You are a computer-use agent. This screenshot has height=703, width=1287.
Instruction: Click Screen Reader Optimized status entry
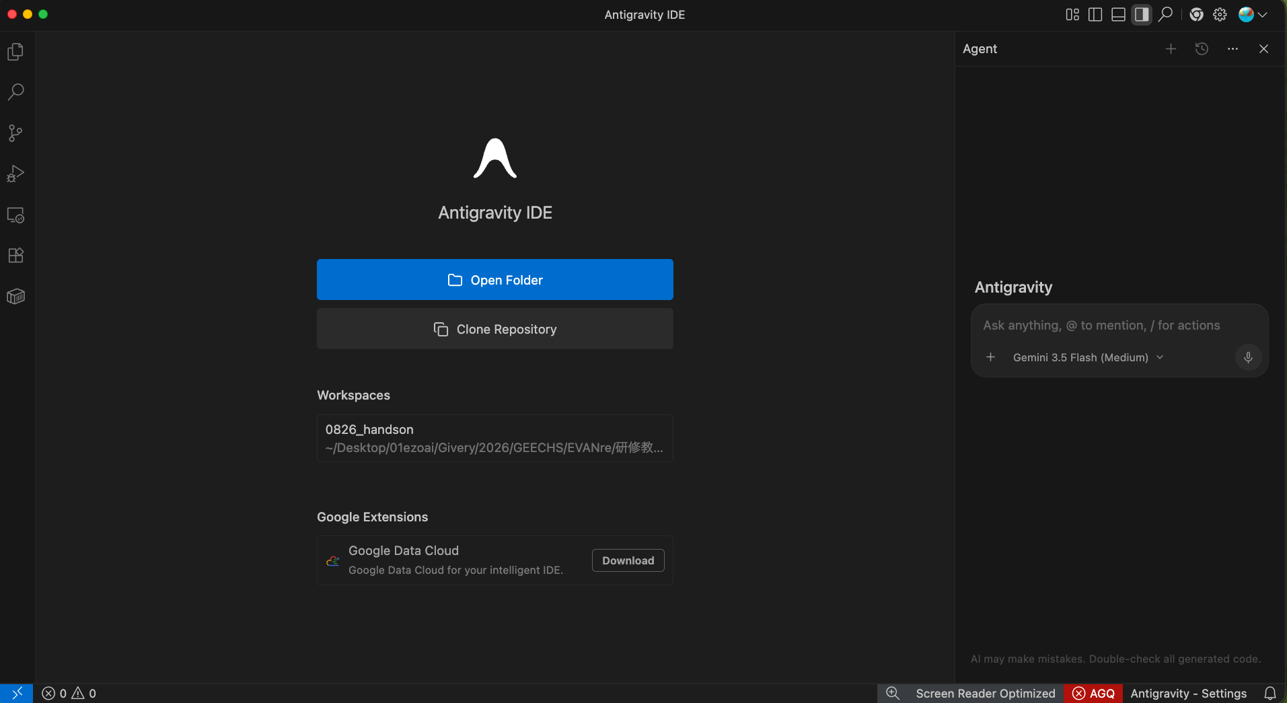coord(986,693)
